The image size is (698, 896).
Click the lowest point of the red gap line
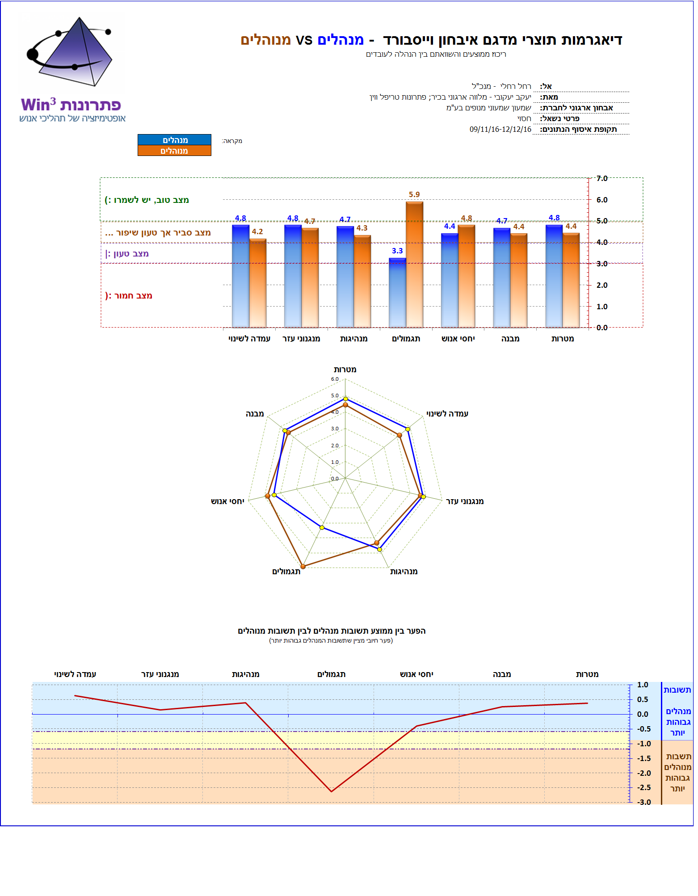(331, 791)
